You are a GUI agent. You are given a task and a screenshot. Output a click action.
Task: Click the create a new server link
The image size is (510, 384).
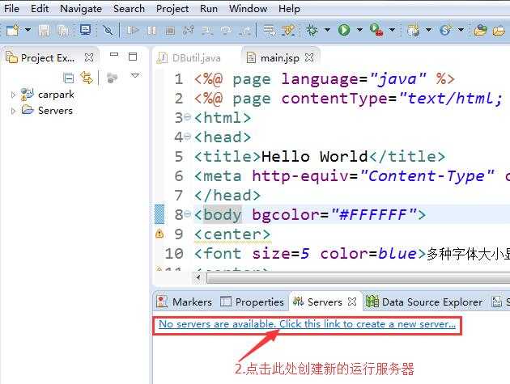point(307,324)
